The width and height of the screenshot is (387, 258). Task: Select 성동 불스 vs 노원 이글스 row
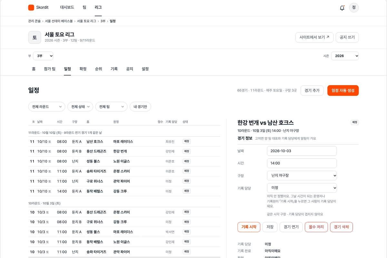click(124, 161)
